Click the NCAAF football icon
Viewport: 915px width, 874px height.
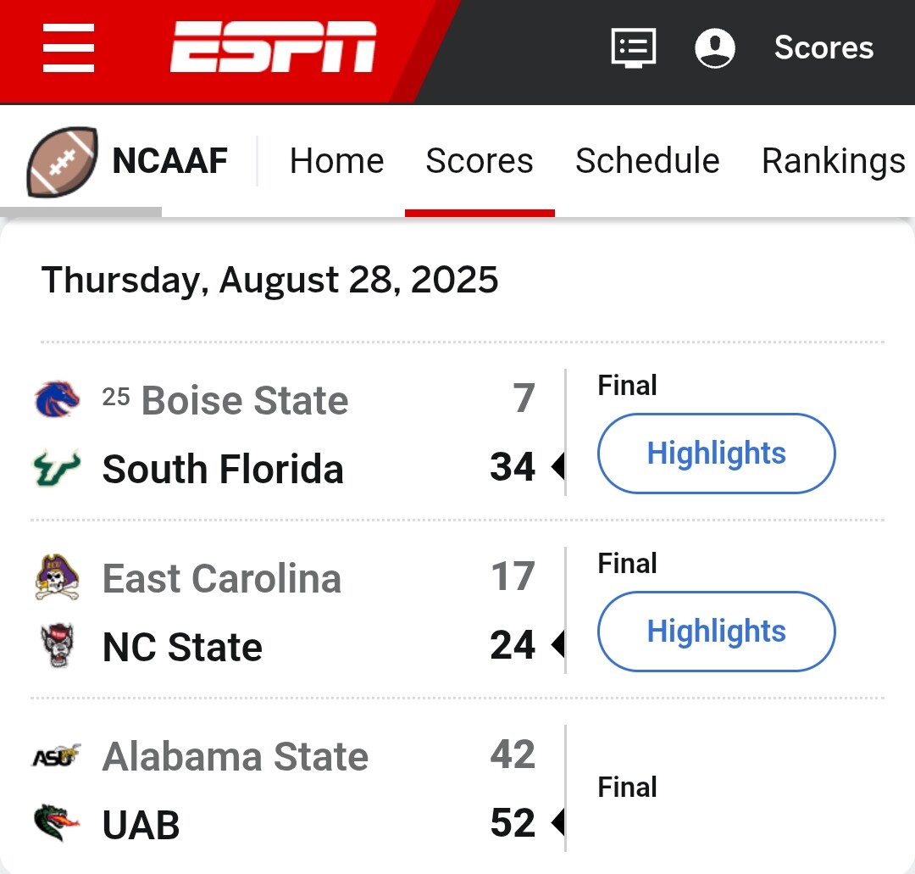coord(62,161)
